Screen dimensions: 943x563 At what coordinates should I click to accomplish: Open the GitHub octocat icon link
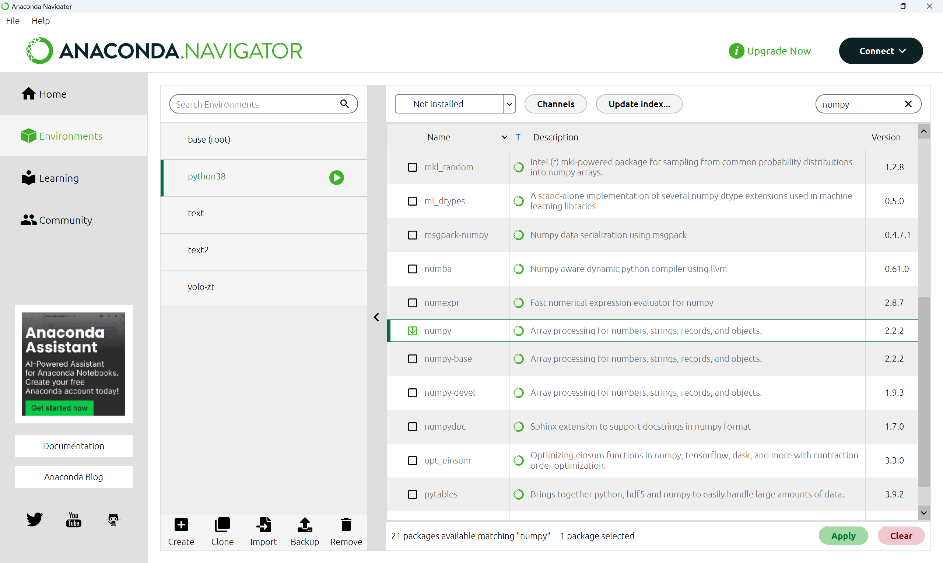[113, 520]
